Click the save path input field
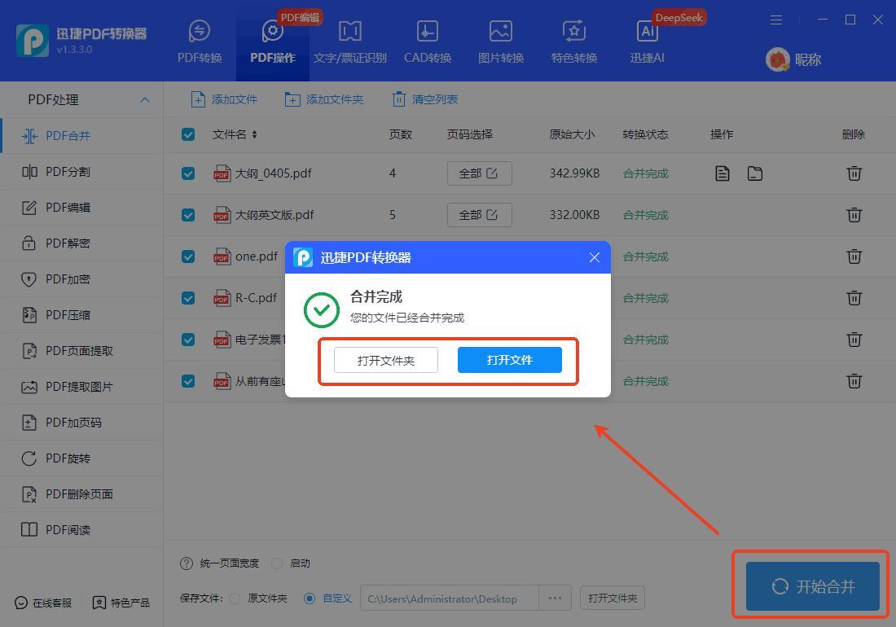The image size is (896, 627). pos(448,598)
